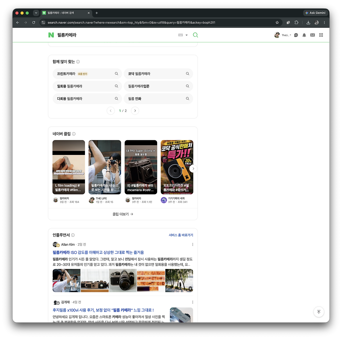
Task: Go to previous page of related searches
Action: pos(111,111)
